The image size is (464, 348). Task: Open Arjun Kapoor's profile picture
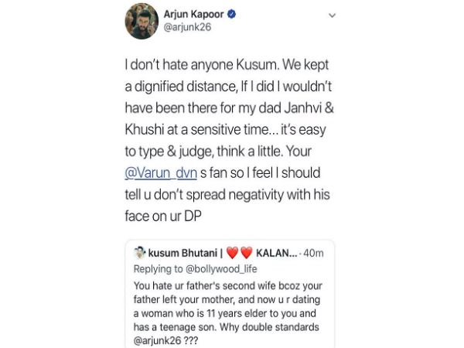pyautogui.click(x=142, y=22)
